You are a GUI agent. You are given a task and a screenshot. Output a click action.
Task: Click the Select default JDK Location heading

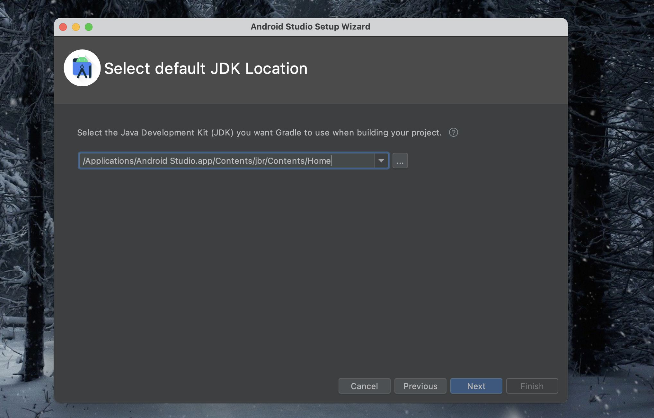click(206, 68)
